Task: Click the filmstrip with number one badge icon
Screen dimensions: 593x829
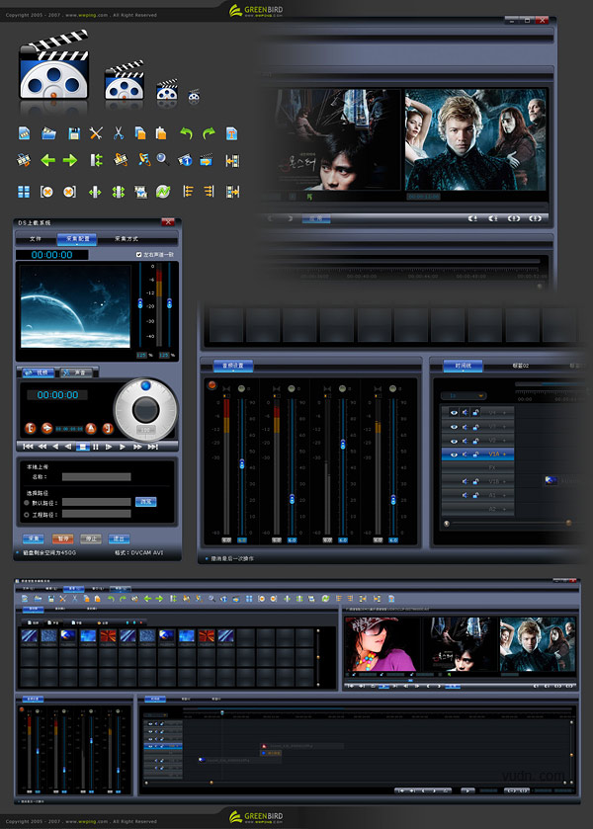Action: pos(185,160)
